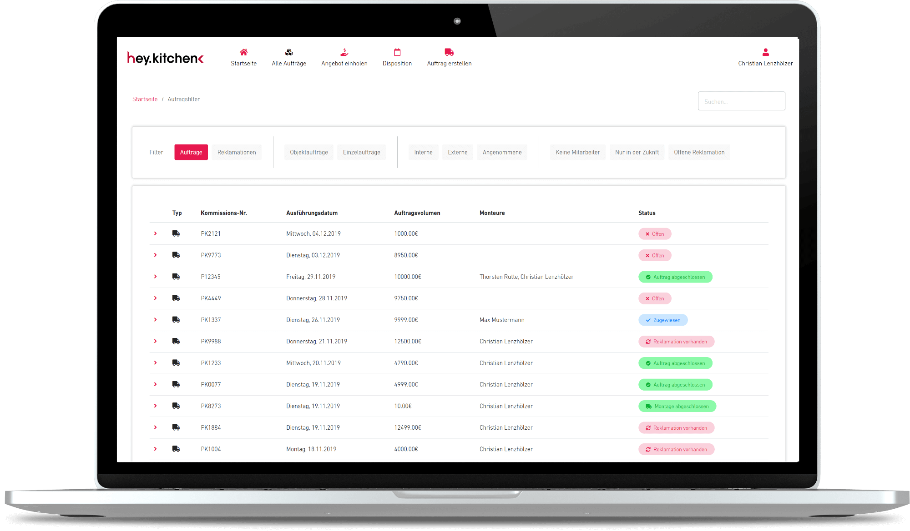Click Reklamation vorhanden badge for PK9988
The height and width of the screenshot is (531, 910).
[x=676, y=342]
